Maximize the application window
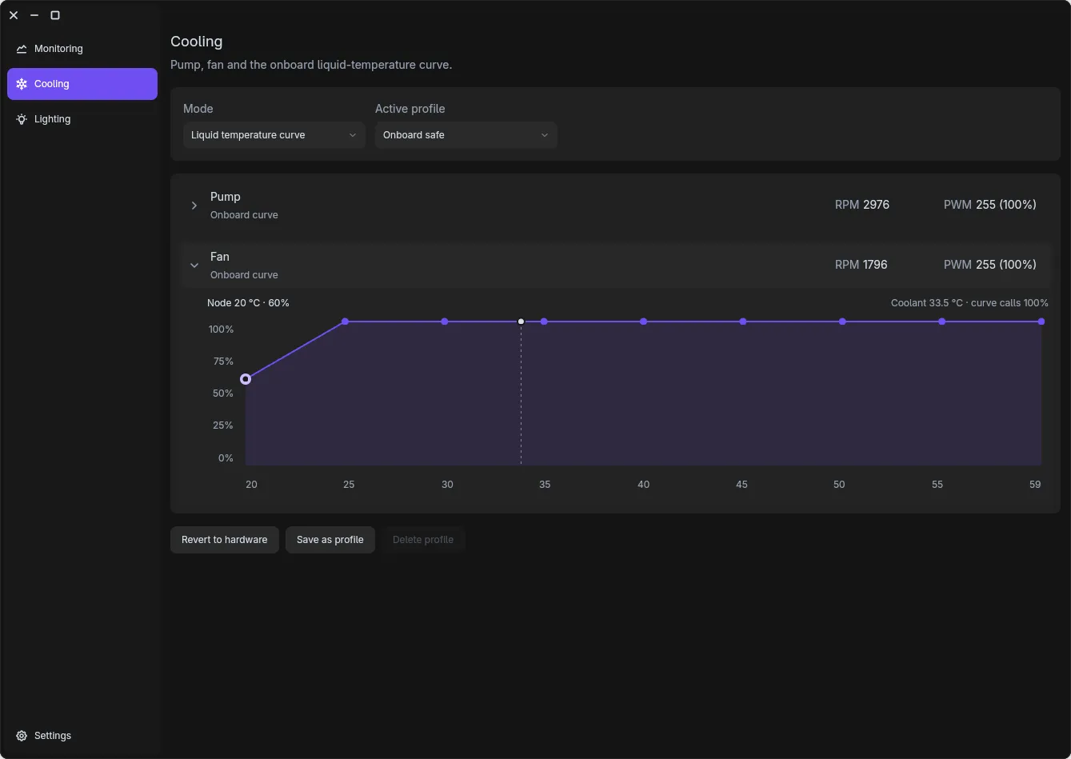The height and width of the screenshot is (759, 1071). 55,15
